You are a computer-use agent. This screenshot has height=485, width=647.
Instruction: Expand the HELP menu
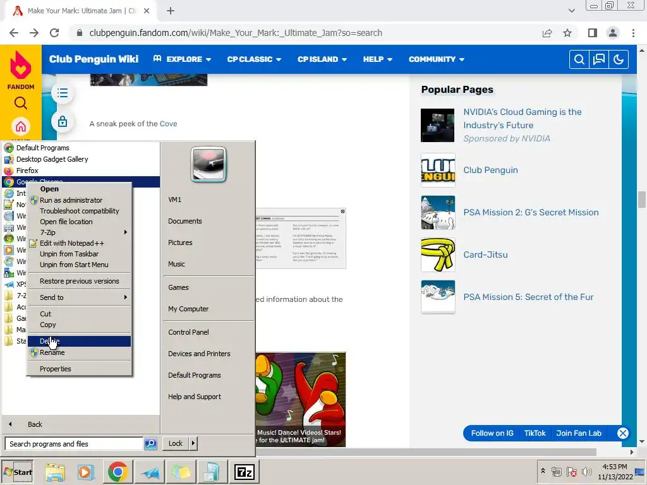[378, 59]
